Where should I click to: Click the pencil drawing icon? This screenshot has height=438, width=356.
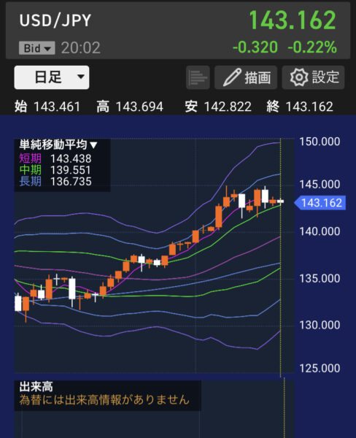click(x=232, y=77)
